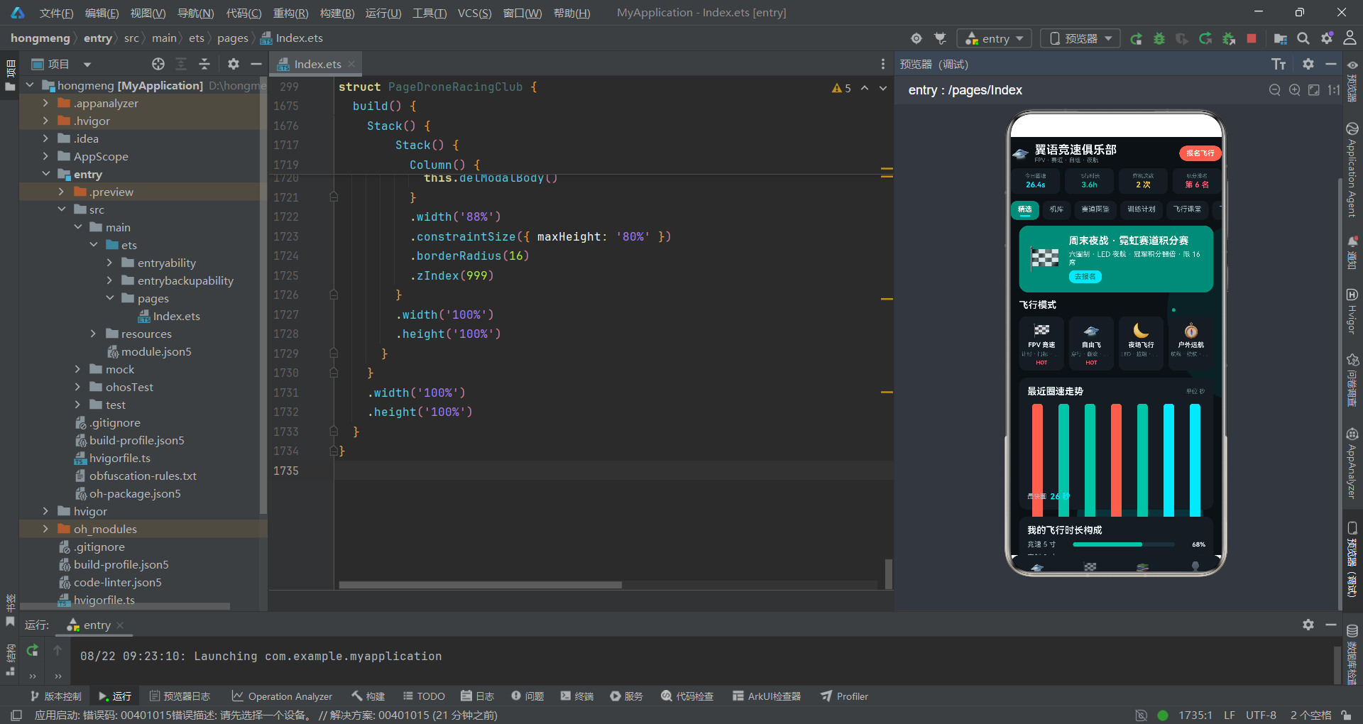
Task: Toggle the Application Agent side panel
Action: click(1352, 170)
